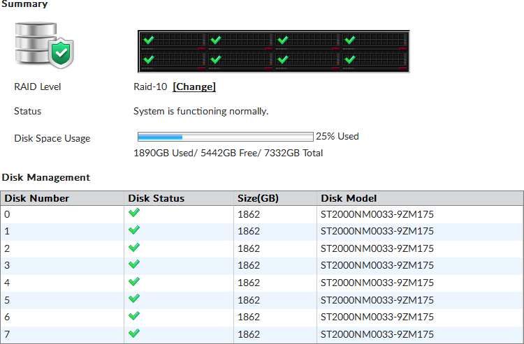
Task: Click the green status checkmark for disk 7
Action: pyautogui.click(x=134, y=334)
